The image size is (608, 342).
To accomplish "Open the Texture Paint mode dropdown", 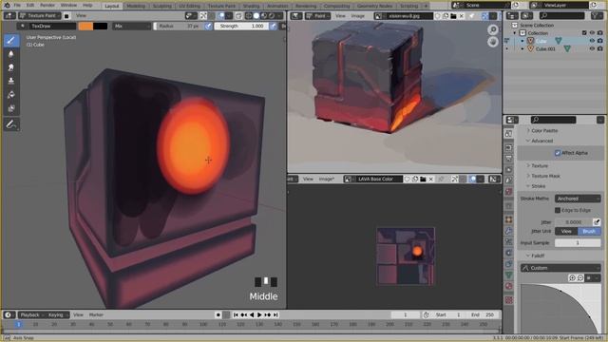I will (40, 16).
